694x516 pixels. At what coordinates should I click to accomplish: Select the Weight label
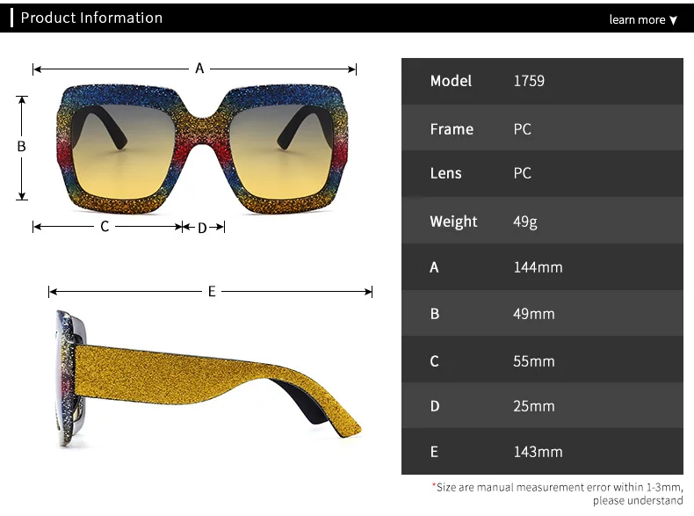click(x=453, y=222)
